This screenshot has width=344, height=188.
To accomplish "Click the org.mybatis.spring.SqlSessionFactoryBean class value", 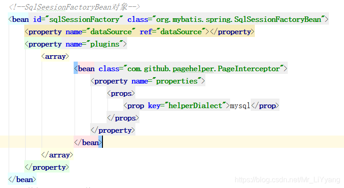I will coord(239,20).
